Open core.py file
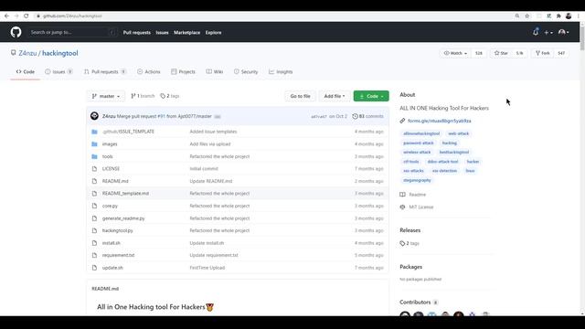Image resolution: width=585 pixels, height=329 pixels. [x=110, y=206]
